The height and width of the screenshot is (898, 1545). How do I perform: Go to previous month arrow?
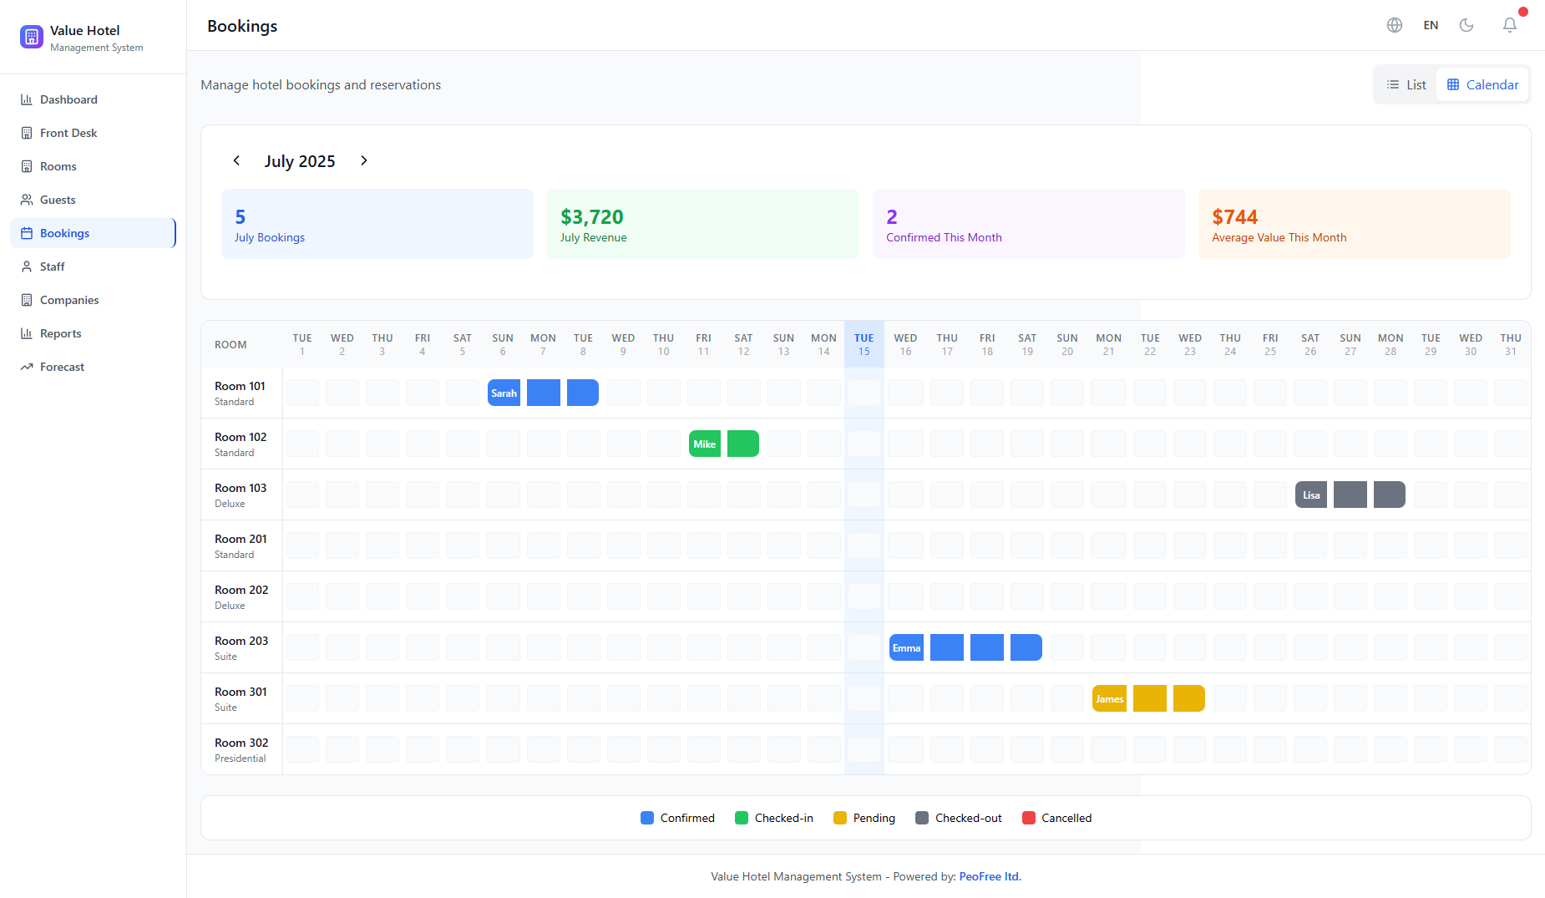tap(236, 160)
